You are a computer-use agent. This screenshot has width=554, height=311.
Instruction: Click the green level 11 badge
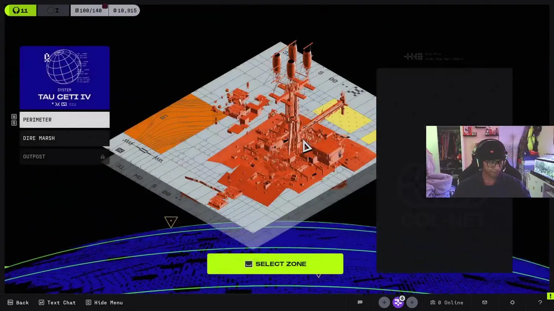pyautogui.click(x=20, y=10)
